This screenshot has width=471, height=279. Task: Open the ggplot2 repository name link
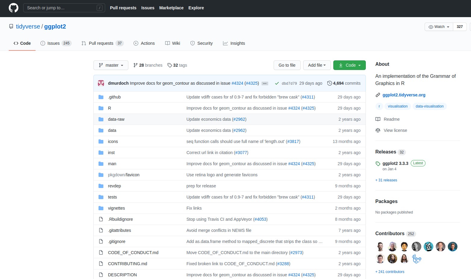tap(55, 26)
